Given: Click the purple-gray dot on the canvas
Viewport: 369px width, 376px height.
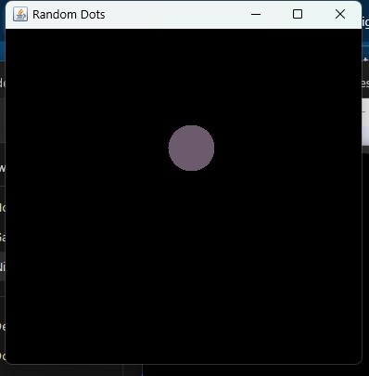Looking at the screenshot, I should coord(191,148).
